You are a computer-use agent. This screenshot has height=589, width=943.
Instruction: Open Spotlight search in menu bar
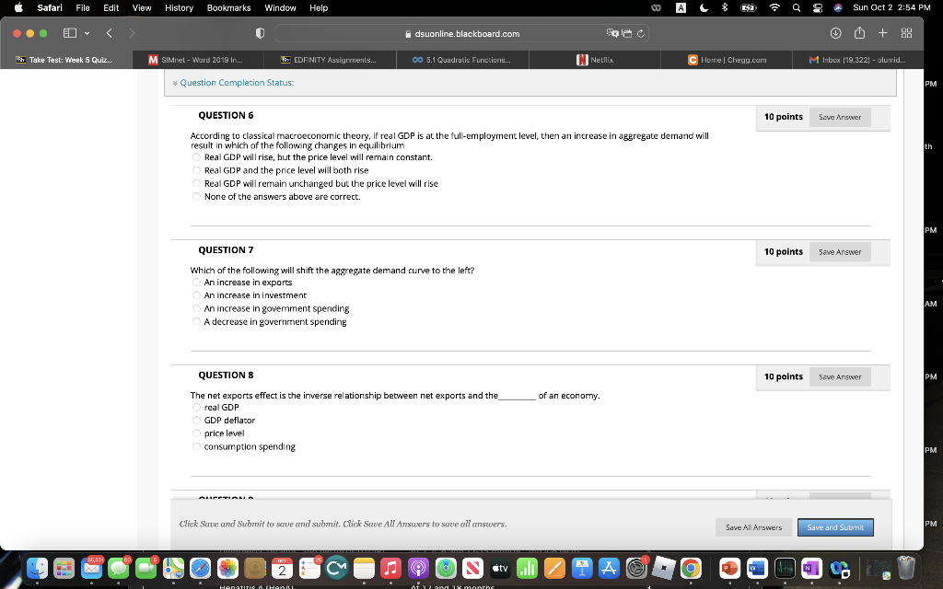(797, 7)
